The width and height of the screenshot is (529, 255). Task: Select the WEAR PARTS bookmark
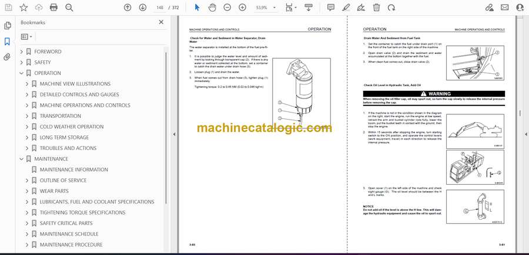(54, 191)
